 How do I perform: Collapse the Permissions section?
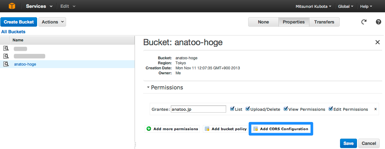[x=148, y=88]
